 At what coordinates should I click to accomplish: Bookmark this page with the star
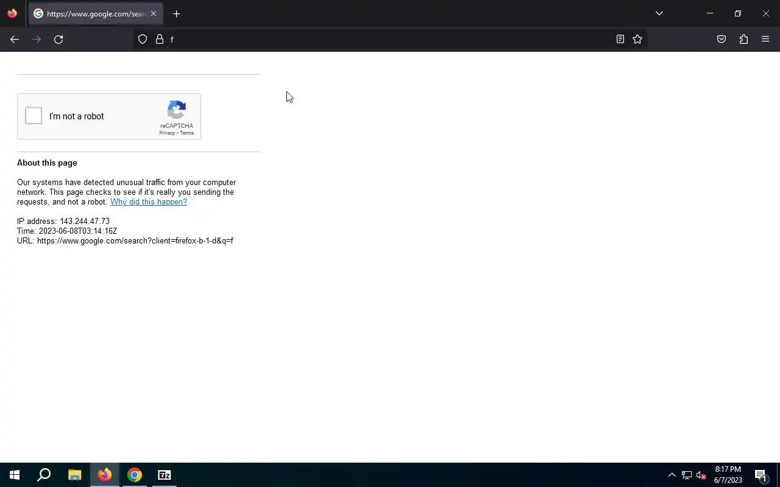point(637,39)
